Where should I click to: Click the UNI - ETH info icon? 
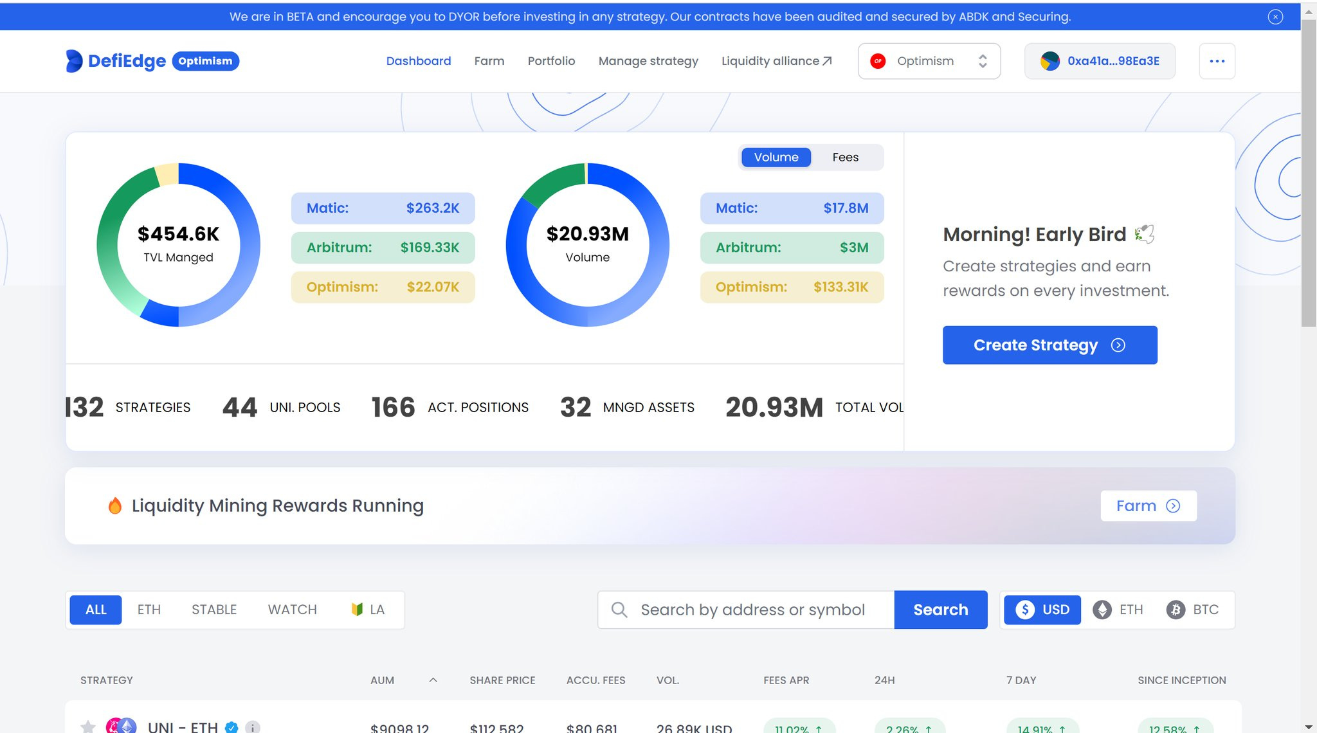click(253, 727)
